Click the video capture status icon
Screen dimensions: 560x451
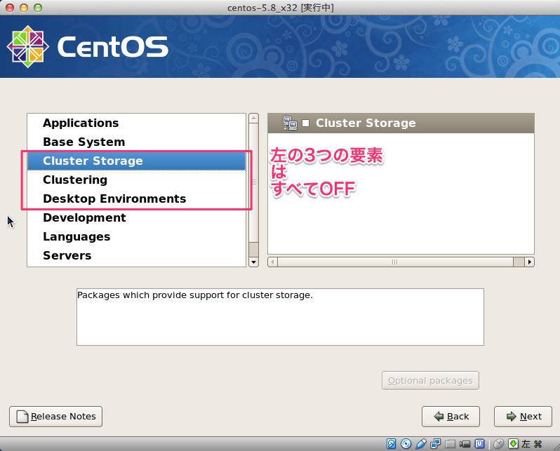[465, 443]
